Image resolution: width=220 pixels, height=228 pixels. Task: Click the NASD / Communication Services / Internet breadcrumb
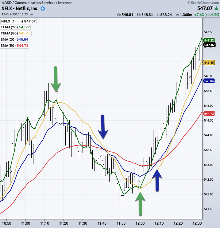tap(37, 3)
